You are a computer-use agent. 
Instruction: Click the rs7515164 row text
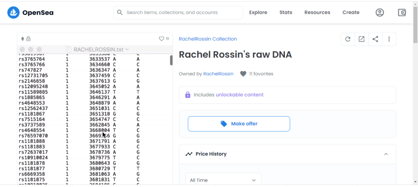click(32, 119)
